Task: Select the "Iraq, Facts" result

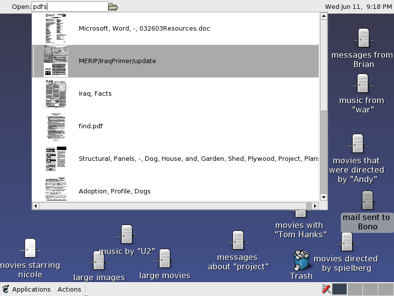Action: 95,94
